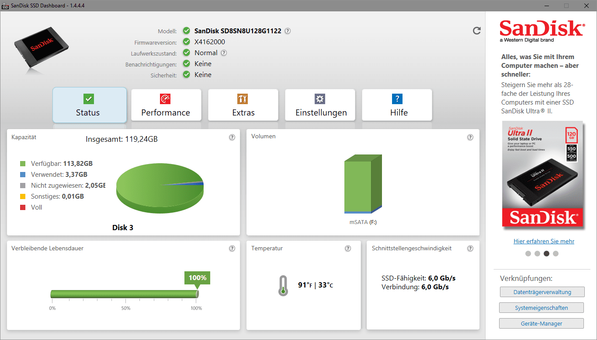Click 'Verfügbar: 113,82GB' value
The height and width of the screenshot is (340, 597).
[x=62, y=164]
